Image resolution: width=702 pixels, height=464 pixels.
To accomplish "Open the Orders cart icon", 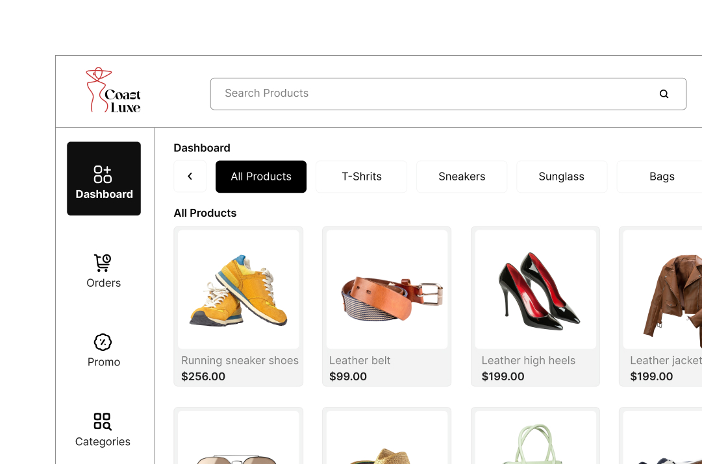I will point(103,263).
